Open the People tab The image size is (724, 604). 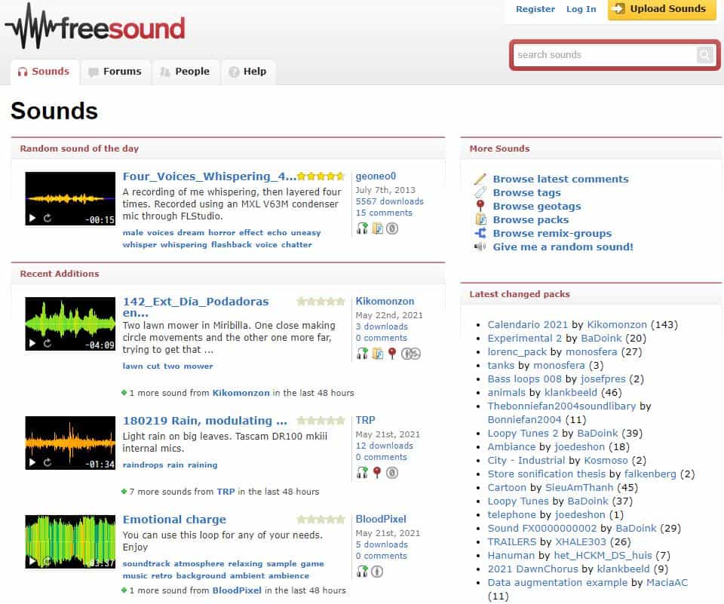(186, 72)
